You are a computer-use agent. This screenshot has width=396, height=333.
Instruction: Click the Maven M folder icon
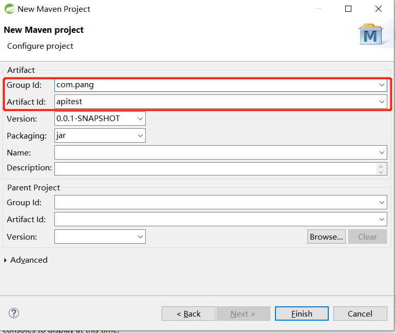pos(370,34)
